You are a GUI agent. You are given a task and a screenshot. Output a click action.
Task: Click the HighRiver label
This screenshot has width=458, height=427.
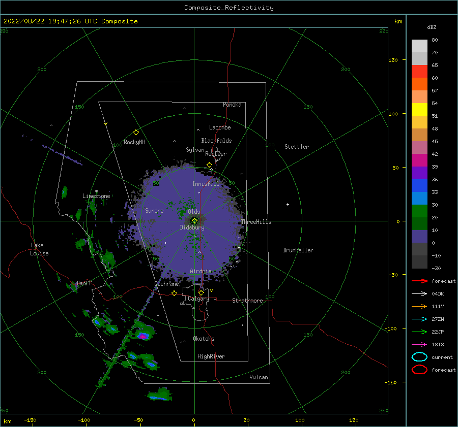click(x=211, y=356)
